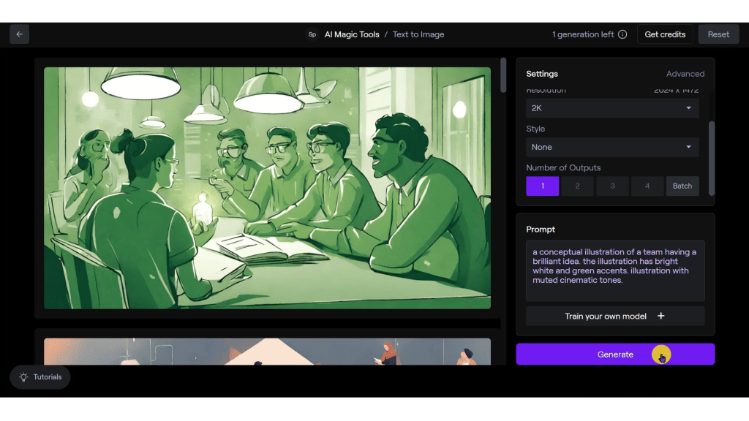Click the back arrow icon
The width and height of the screenshot is (749, 421).
pos(19,34)
